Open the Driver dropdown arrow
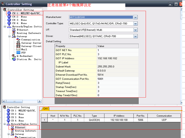The image size is (185, 138). tap(135, 36)
